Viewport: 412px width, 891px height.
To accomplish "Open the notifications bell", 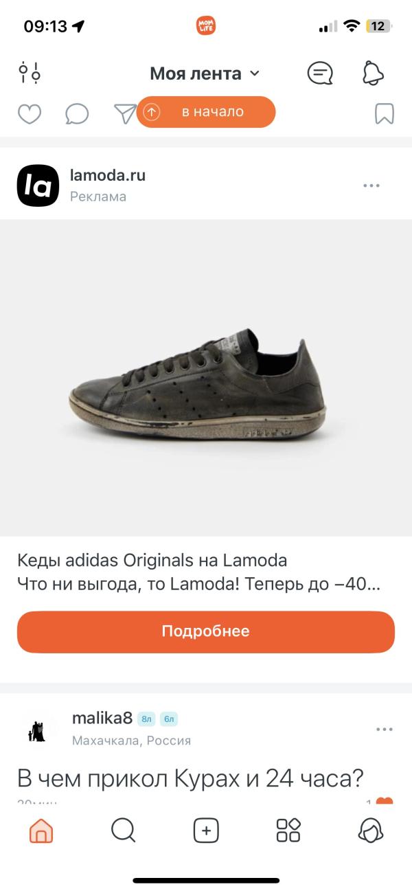I will point(373,73).
